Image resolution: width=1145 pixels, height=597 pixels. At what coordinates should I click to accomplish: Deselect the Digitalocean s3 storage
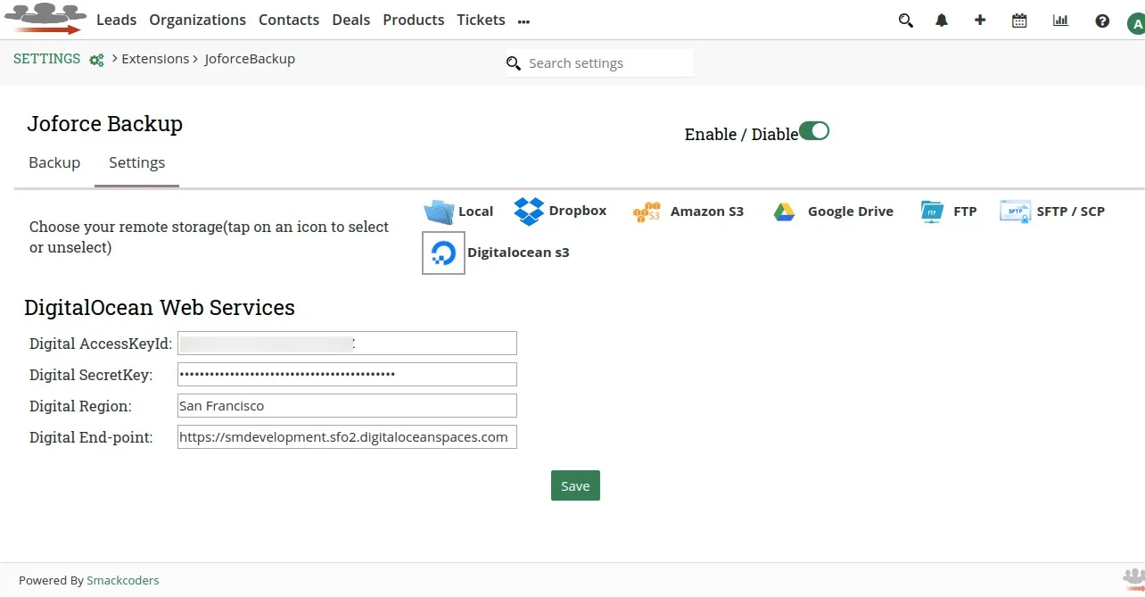[443, 253]
